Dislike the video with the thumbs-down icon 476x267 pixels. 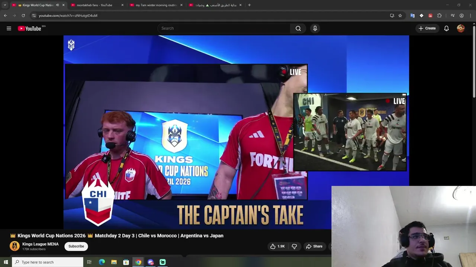tap(294, 246)
